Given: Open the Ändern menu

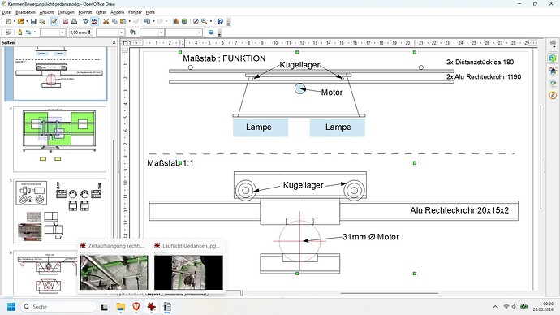Looking at the screenshot, I should pos(117,12).
